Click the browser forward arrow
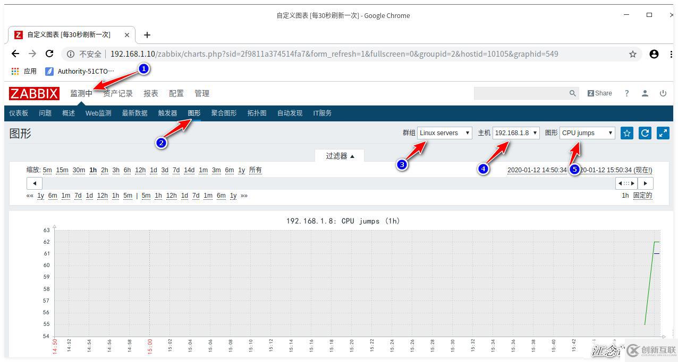 (x=32, y=54)
